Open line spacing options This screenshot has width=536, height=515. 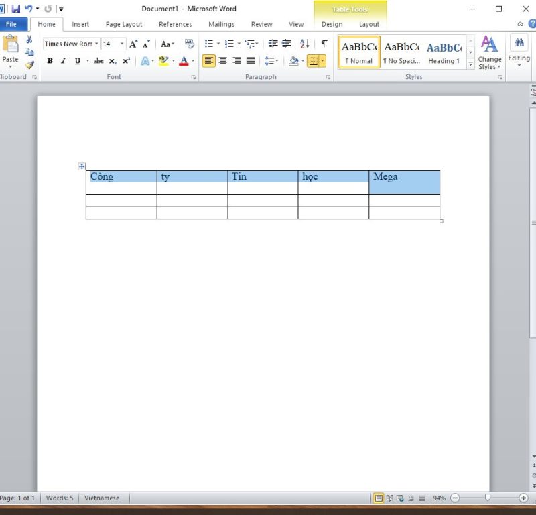[272, 61]
